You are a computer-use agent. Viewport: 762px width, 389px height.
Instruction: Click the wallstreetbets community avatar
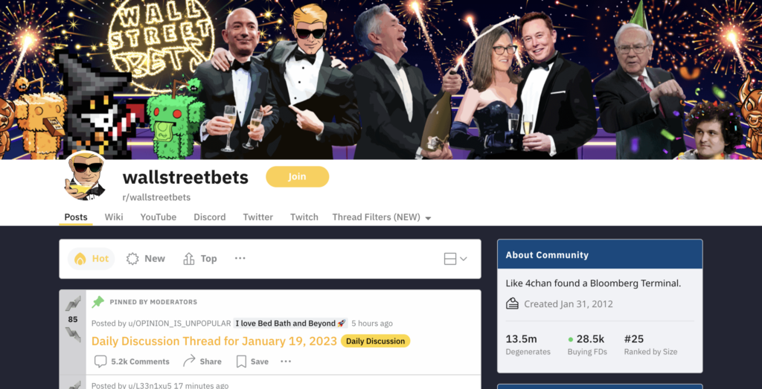coord(86,179)
